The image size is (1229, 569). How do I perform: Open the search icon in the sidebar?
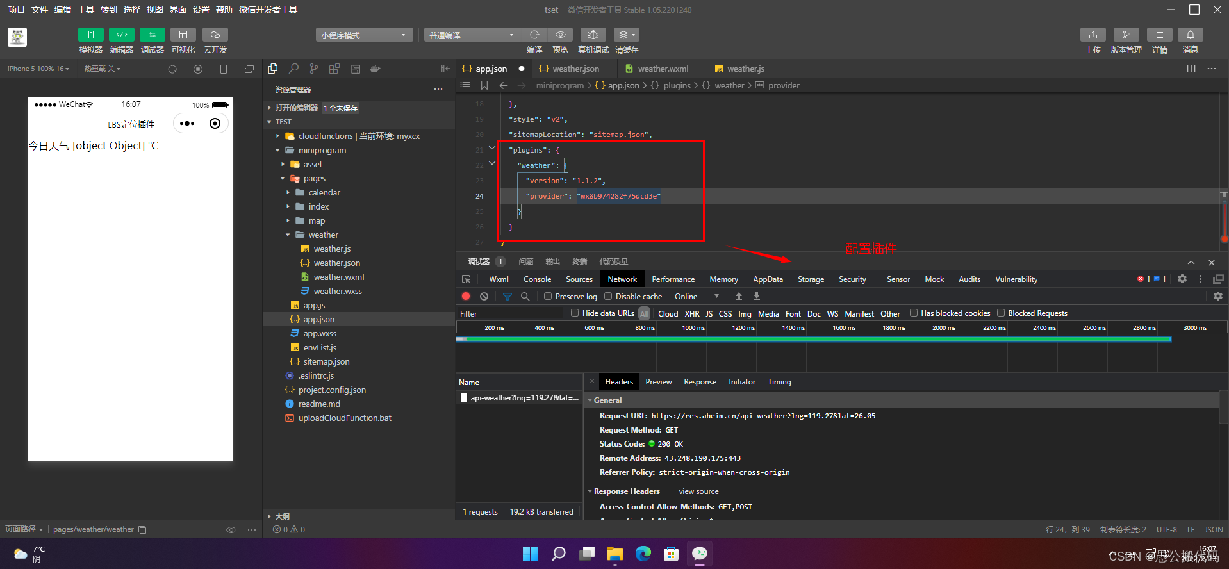tap(293, 69)
